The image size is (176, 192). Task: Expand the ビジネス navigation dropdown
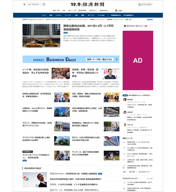(59, 15)
